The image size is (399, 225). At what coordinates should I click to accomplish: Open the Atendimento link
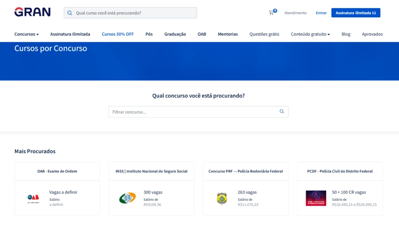coord(295,13)
